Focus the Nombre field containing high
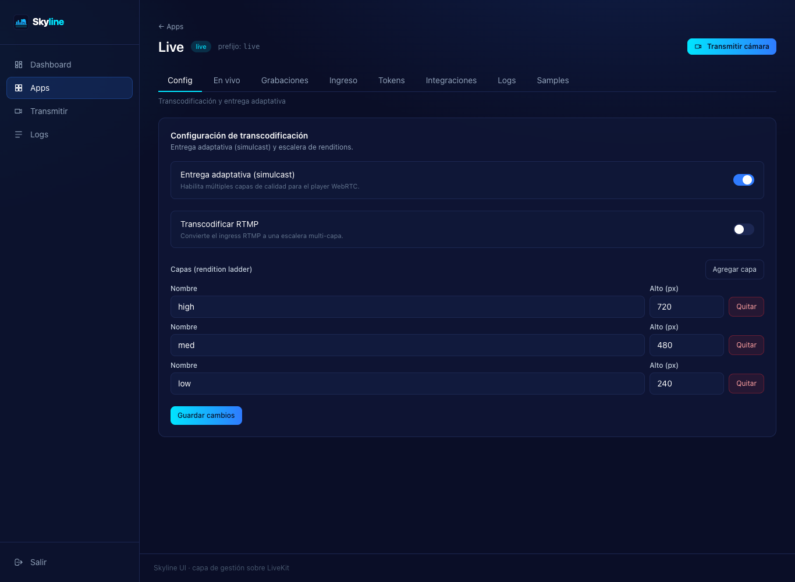 (x=407, y=307)
